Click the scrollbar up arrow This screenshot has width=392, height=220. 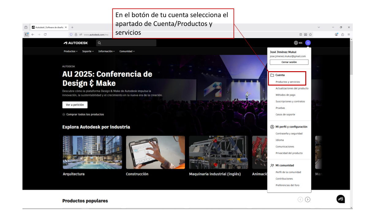(x=351, y=39)
